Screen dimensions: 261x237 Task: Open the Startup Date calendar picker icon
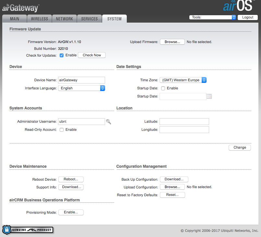coord(209,96)
